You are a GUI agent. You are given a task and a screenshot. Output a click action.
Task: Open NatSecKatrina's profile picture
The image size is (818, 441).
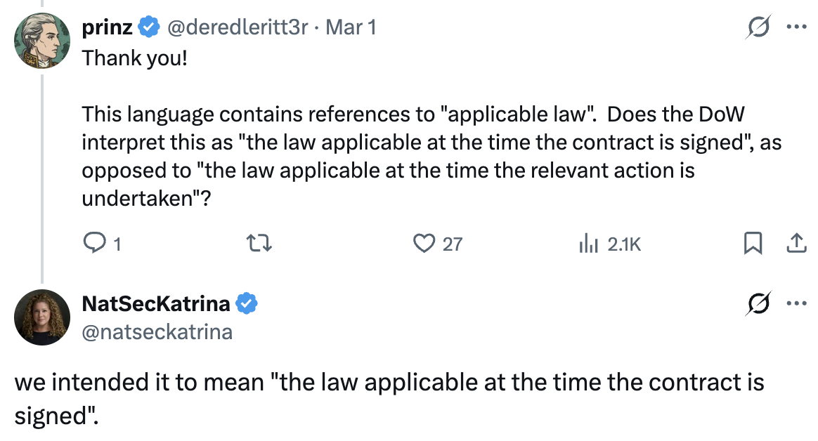pyautogui.click(x=41, y=317)
